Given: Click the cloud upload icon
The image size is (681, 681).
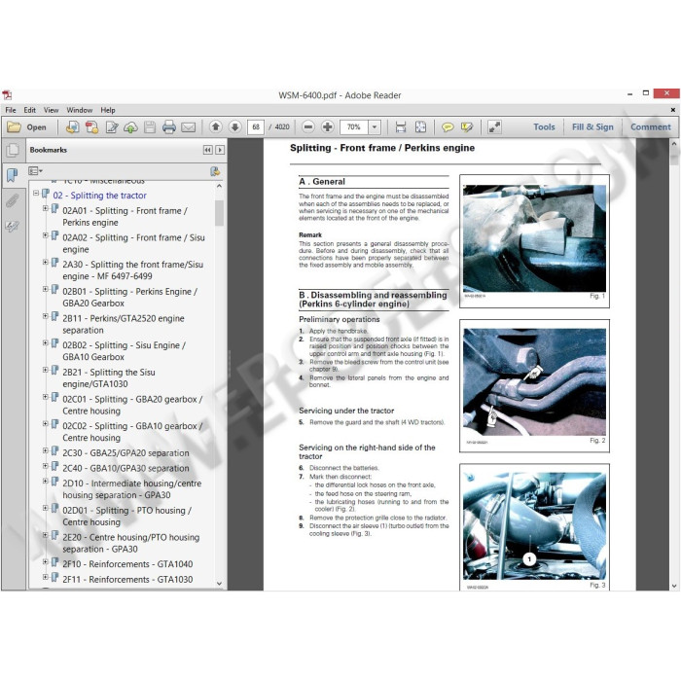Looking at the screenshot, I should click(x=130, y=127).
